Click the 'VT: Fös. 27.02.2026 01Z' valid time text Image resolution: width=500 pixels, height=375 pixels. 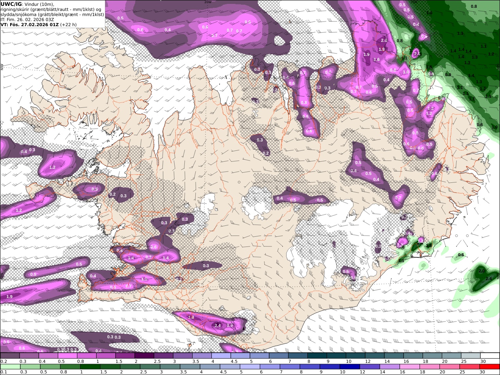(x=30, y=24)
